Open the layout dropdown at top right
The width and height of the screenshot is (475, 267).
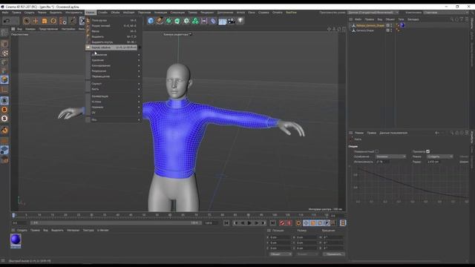445,13
